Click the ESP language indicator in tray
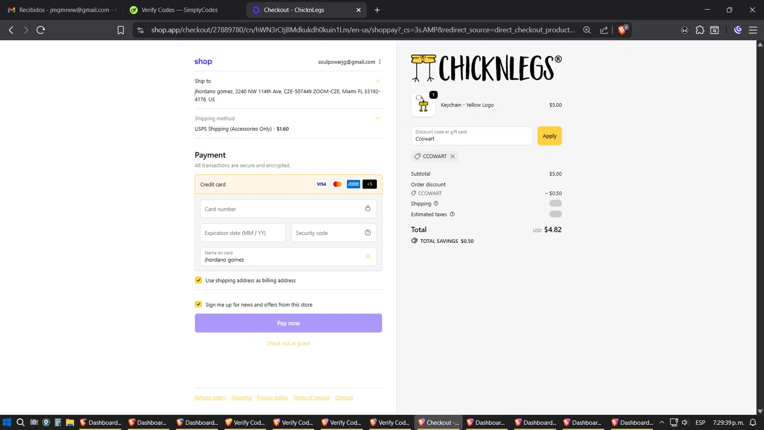Viewport: 764px width, 430px height. [700, 422]
